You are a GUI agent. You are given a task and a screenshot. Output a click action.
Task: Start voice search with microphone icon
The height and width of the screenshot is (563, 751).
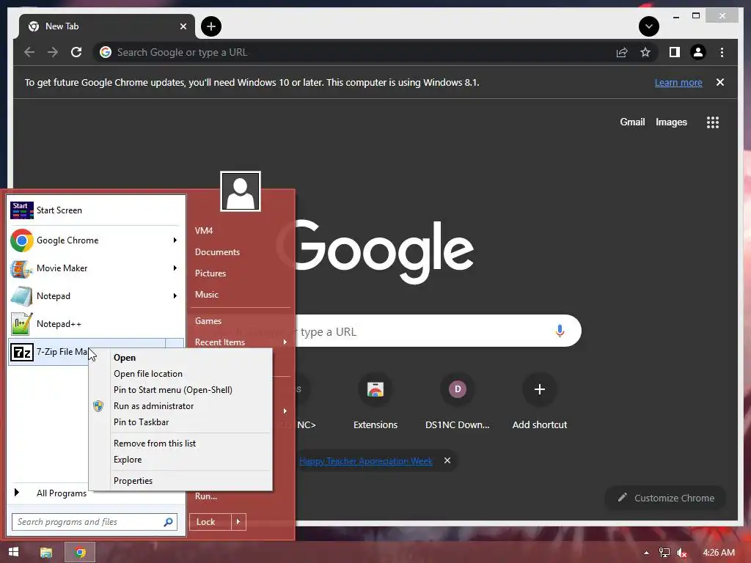[560, 331]
